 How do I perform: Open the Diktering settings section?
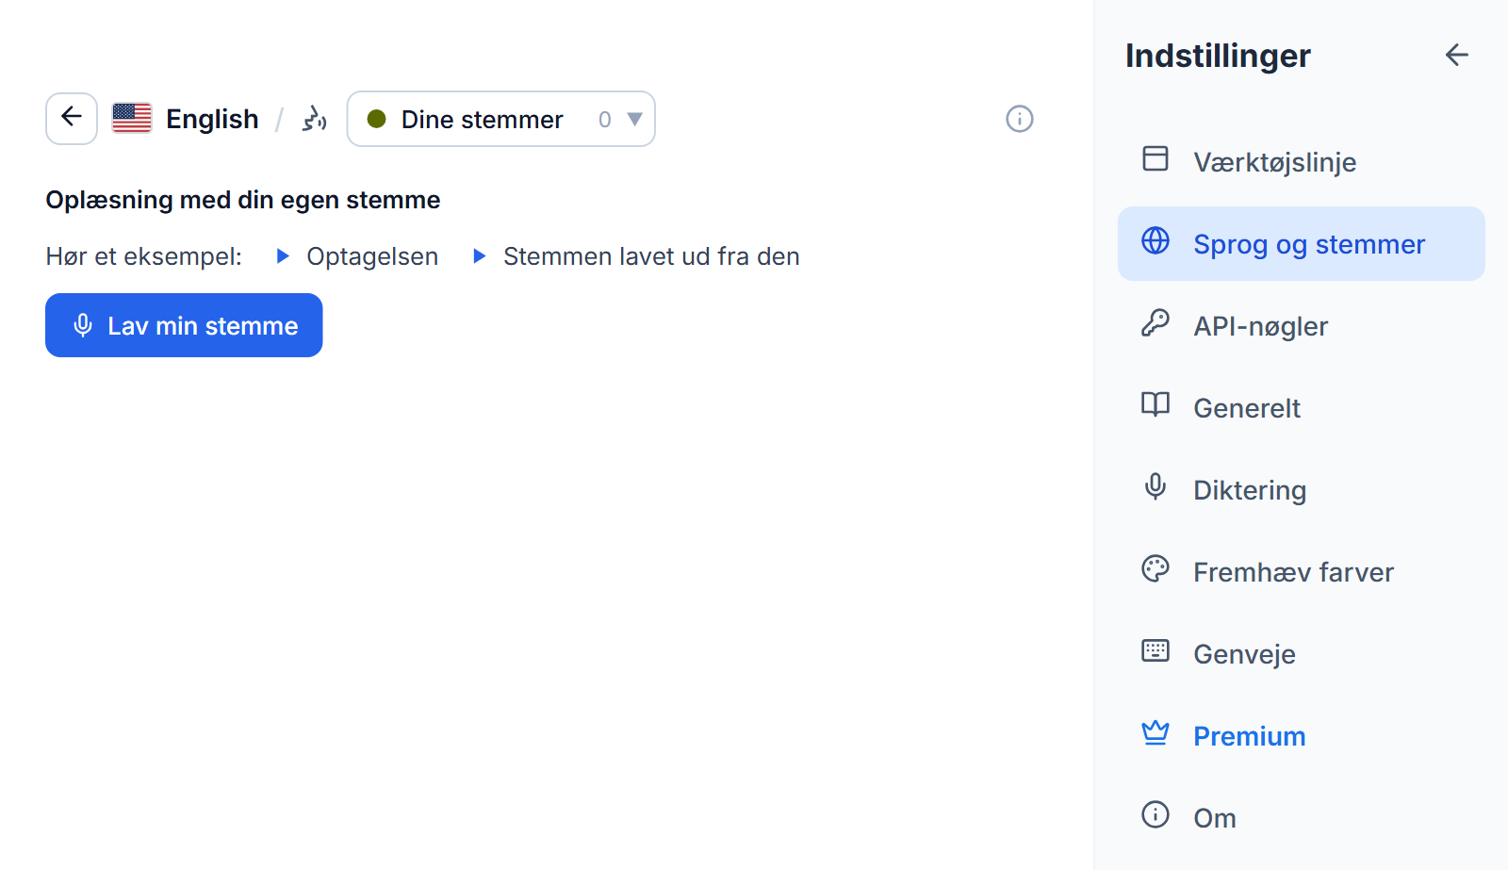click(1302, 490)
